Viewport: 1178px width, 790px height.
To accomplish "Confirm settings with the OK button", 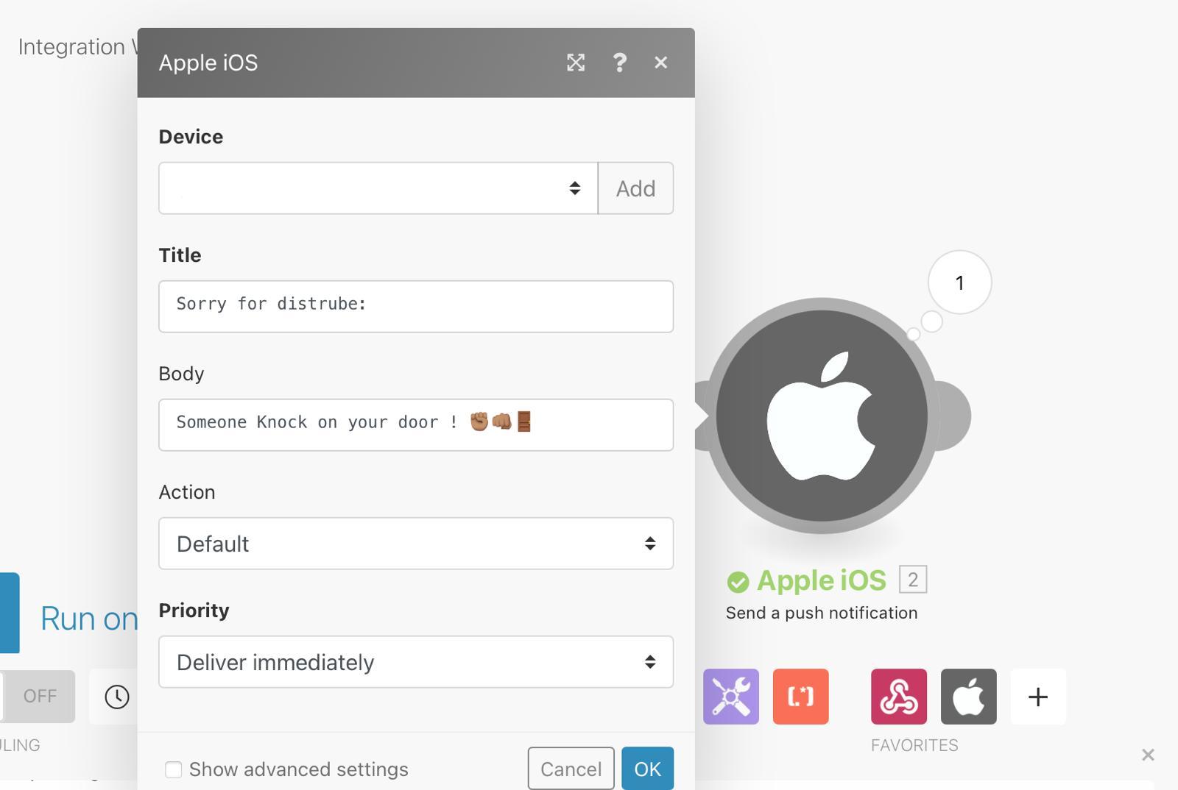I will [647, 769].
